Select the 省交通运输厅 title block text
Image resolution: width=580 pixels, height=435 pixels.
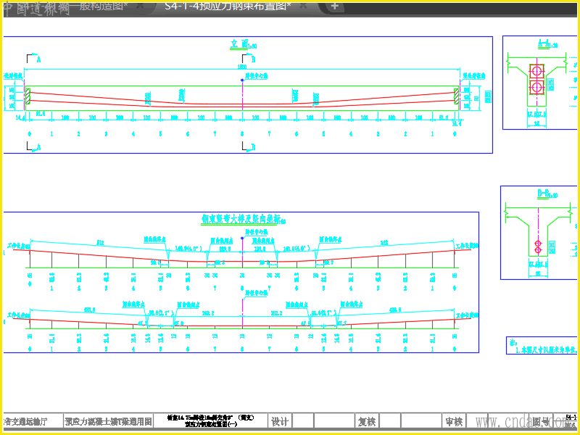pos(26,422)
